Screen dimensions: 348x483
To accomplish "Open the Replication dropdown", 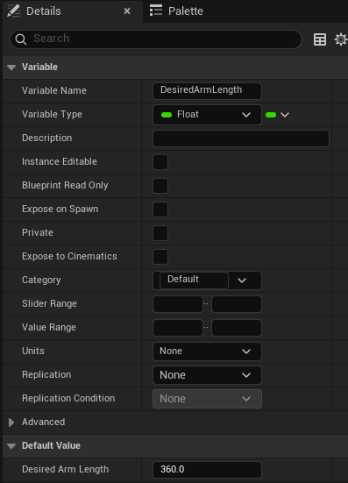I will point(207,375).
